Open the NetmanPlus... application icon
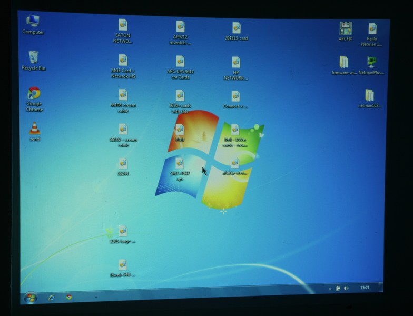Image resolution: width=413 pixels, height=316 pixels. click(371, 65)
